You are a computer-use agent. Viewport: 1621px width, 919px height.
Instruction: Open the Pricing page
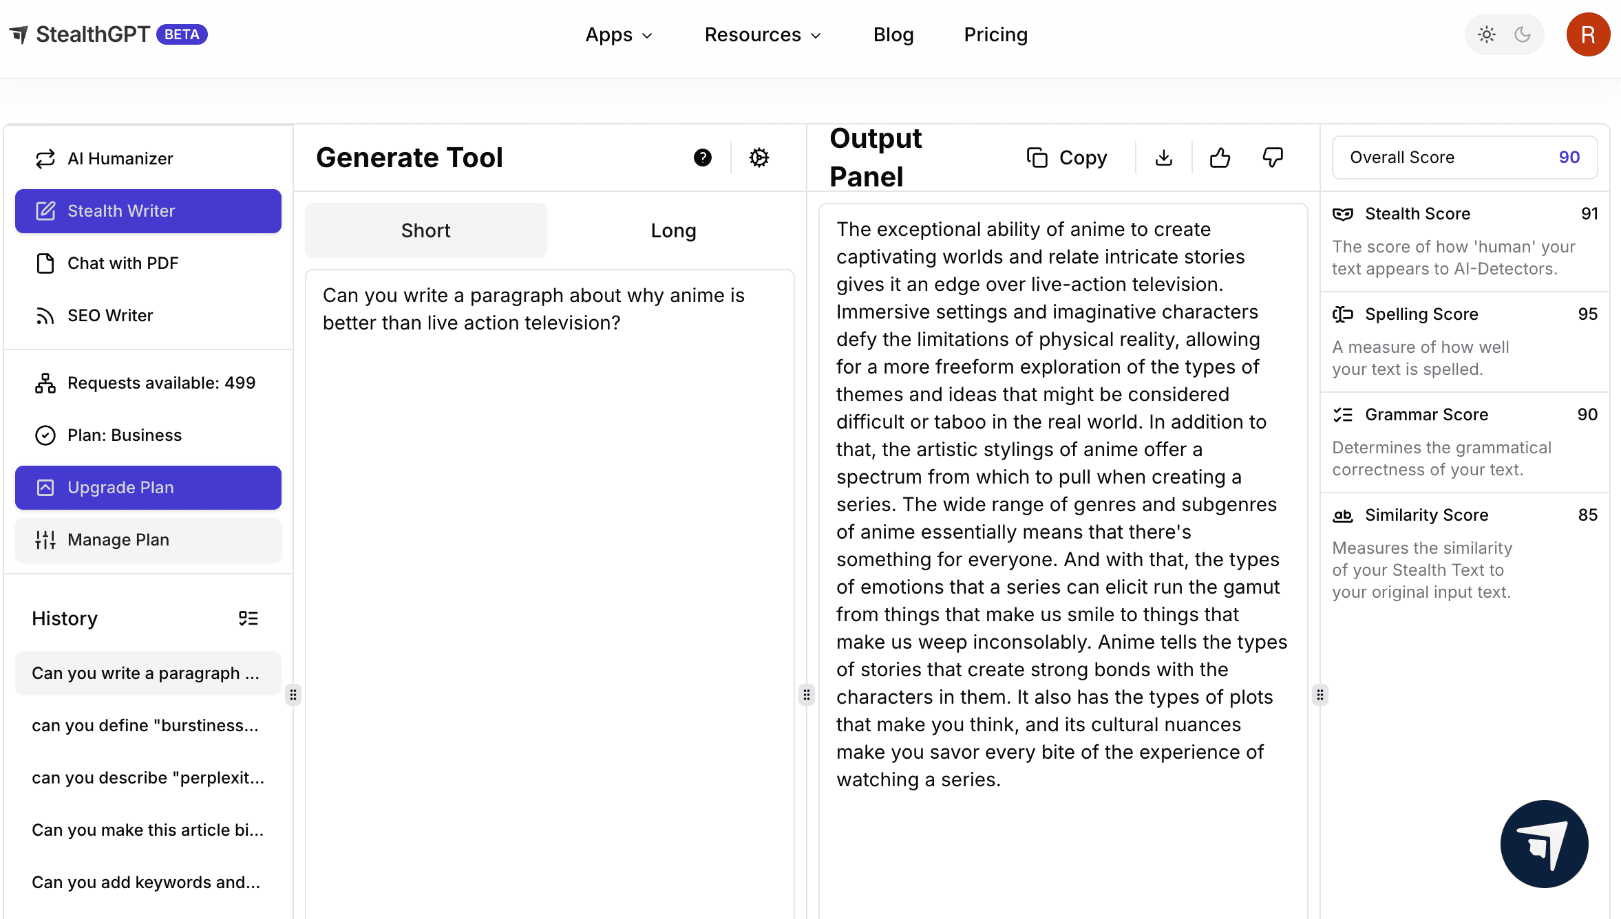click(x=995, y=34)
